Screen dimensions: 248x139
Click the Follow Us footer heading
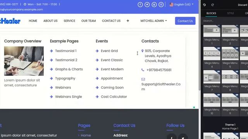pyautogui.click(x=176, y=125)
